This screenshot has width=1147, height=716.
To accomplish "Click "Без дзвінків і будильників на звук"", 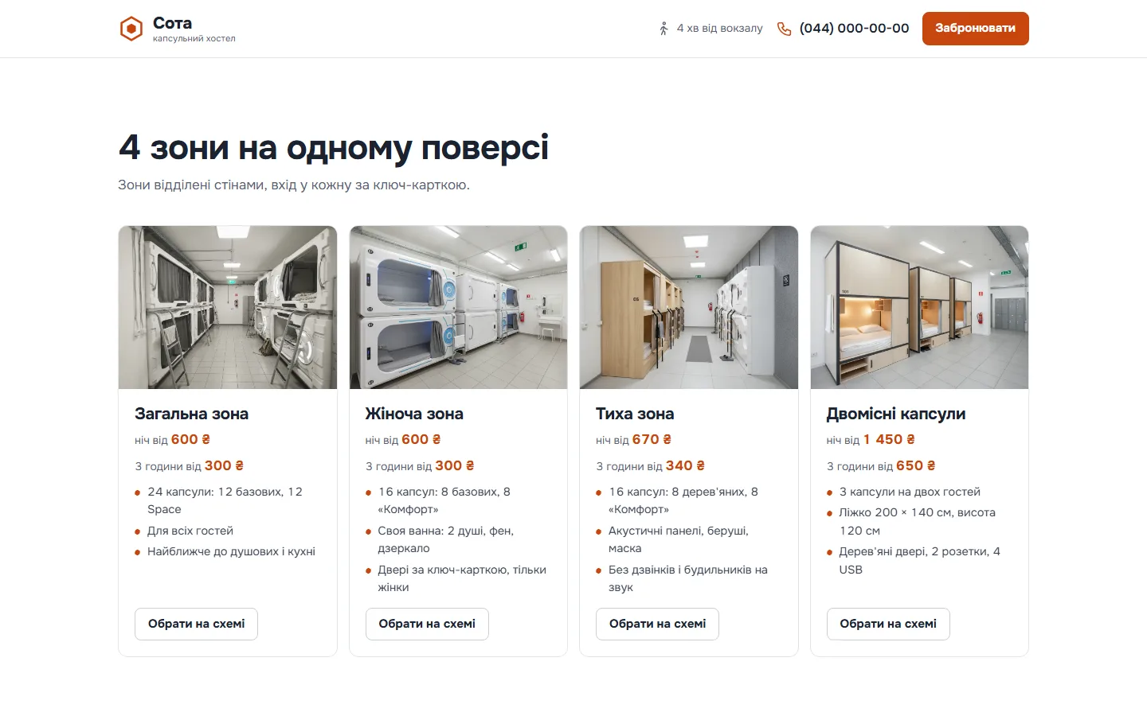I will pyautogui.click(x=688, y=578).
